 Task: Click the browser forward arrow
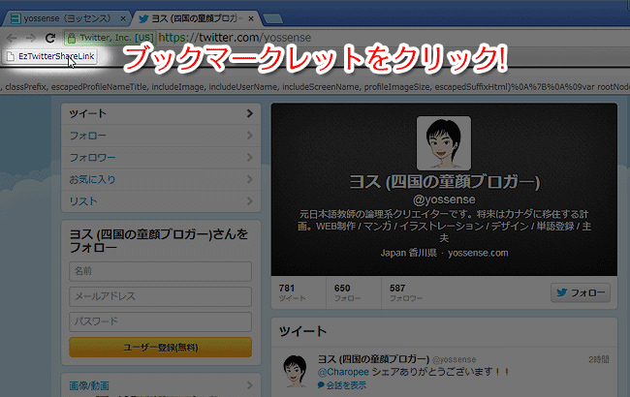click(x=31, y=38)
